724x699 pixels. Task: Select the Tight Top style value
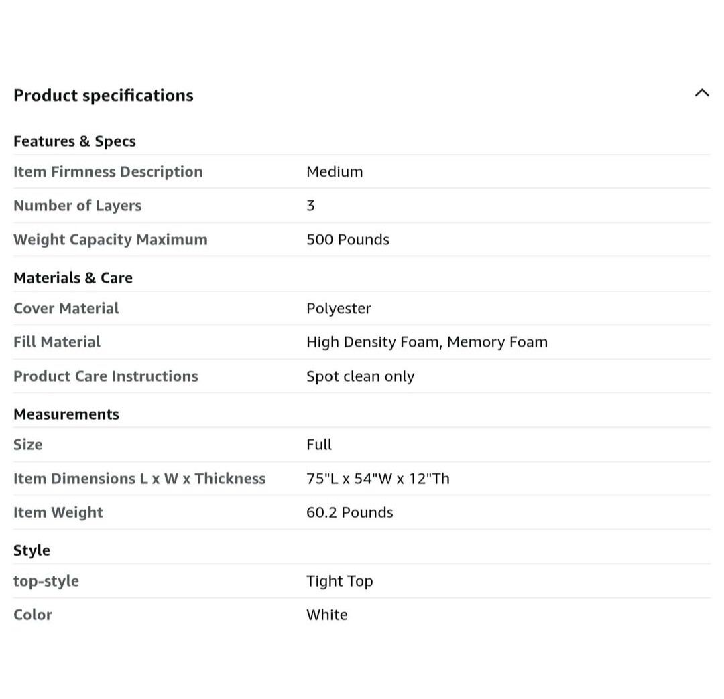pos(339,581)
